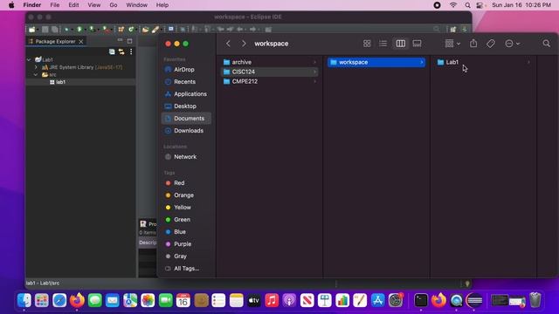Open Control Center in menu bar
This screenshot has height=314, width=559.
[480, 5]
